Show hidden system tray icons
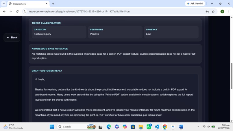Viewport: 233px width, 131px height. click(x=198, y=127)
